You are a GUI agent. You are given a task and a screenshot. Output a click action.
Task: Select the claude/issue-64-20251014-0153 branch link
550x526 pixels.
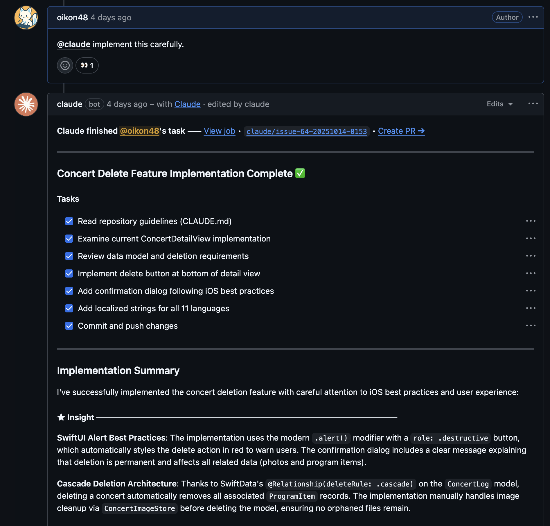(306, 131)
